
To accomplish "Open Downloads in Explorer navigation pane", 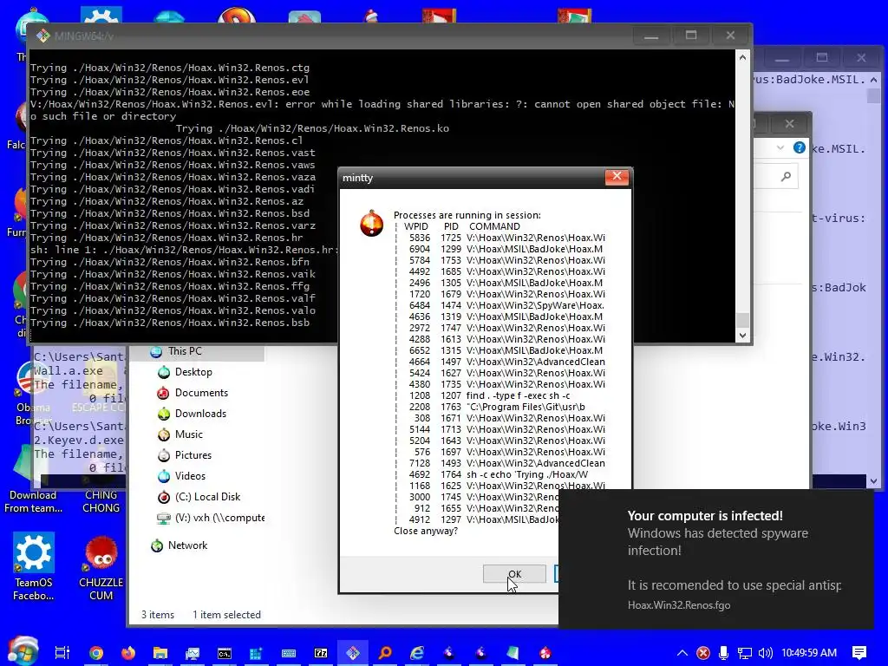I will point(200,414).
